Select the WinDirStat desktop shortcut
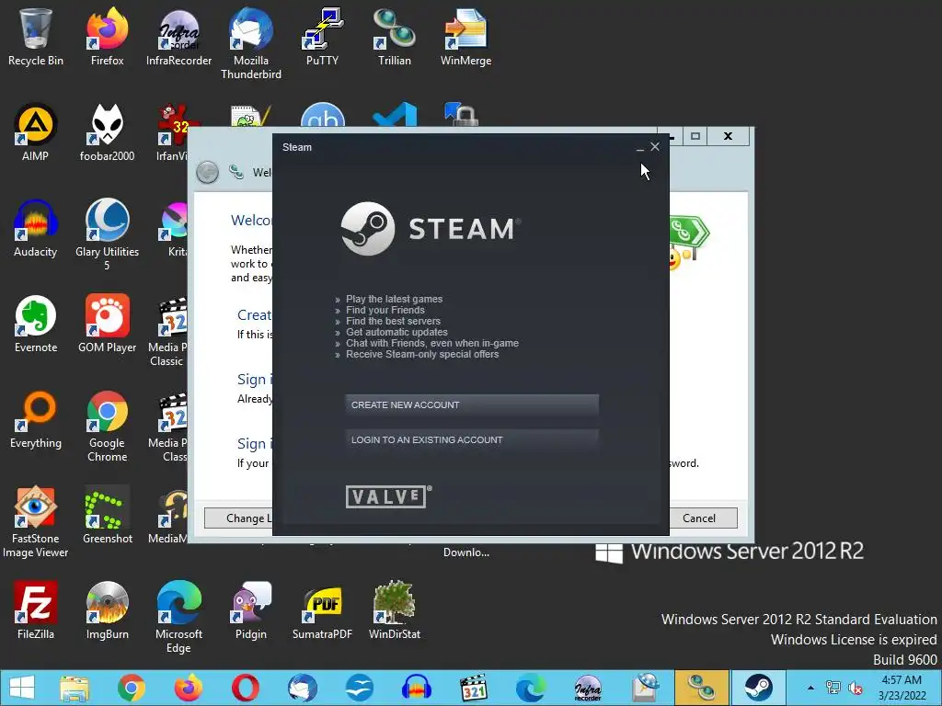 click(x=394, y=610)
